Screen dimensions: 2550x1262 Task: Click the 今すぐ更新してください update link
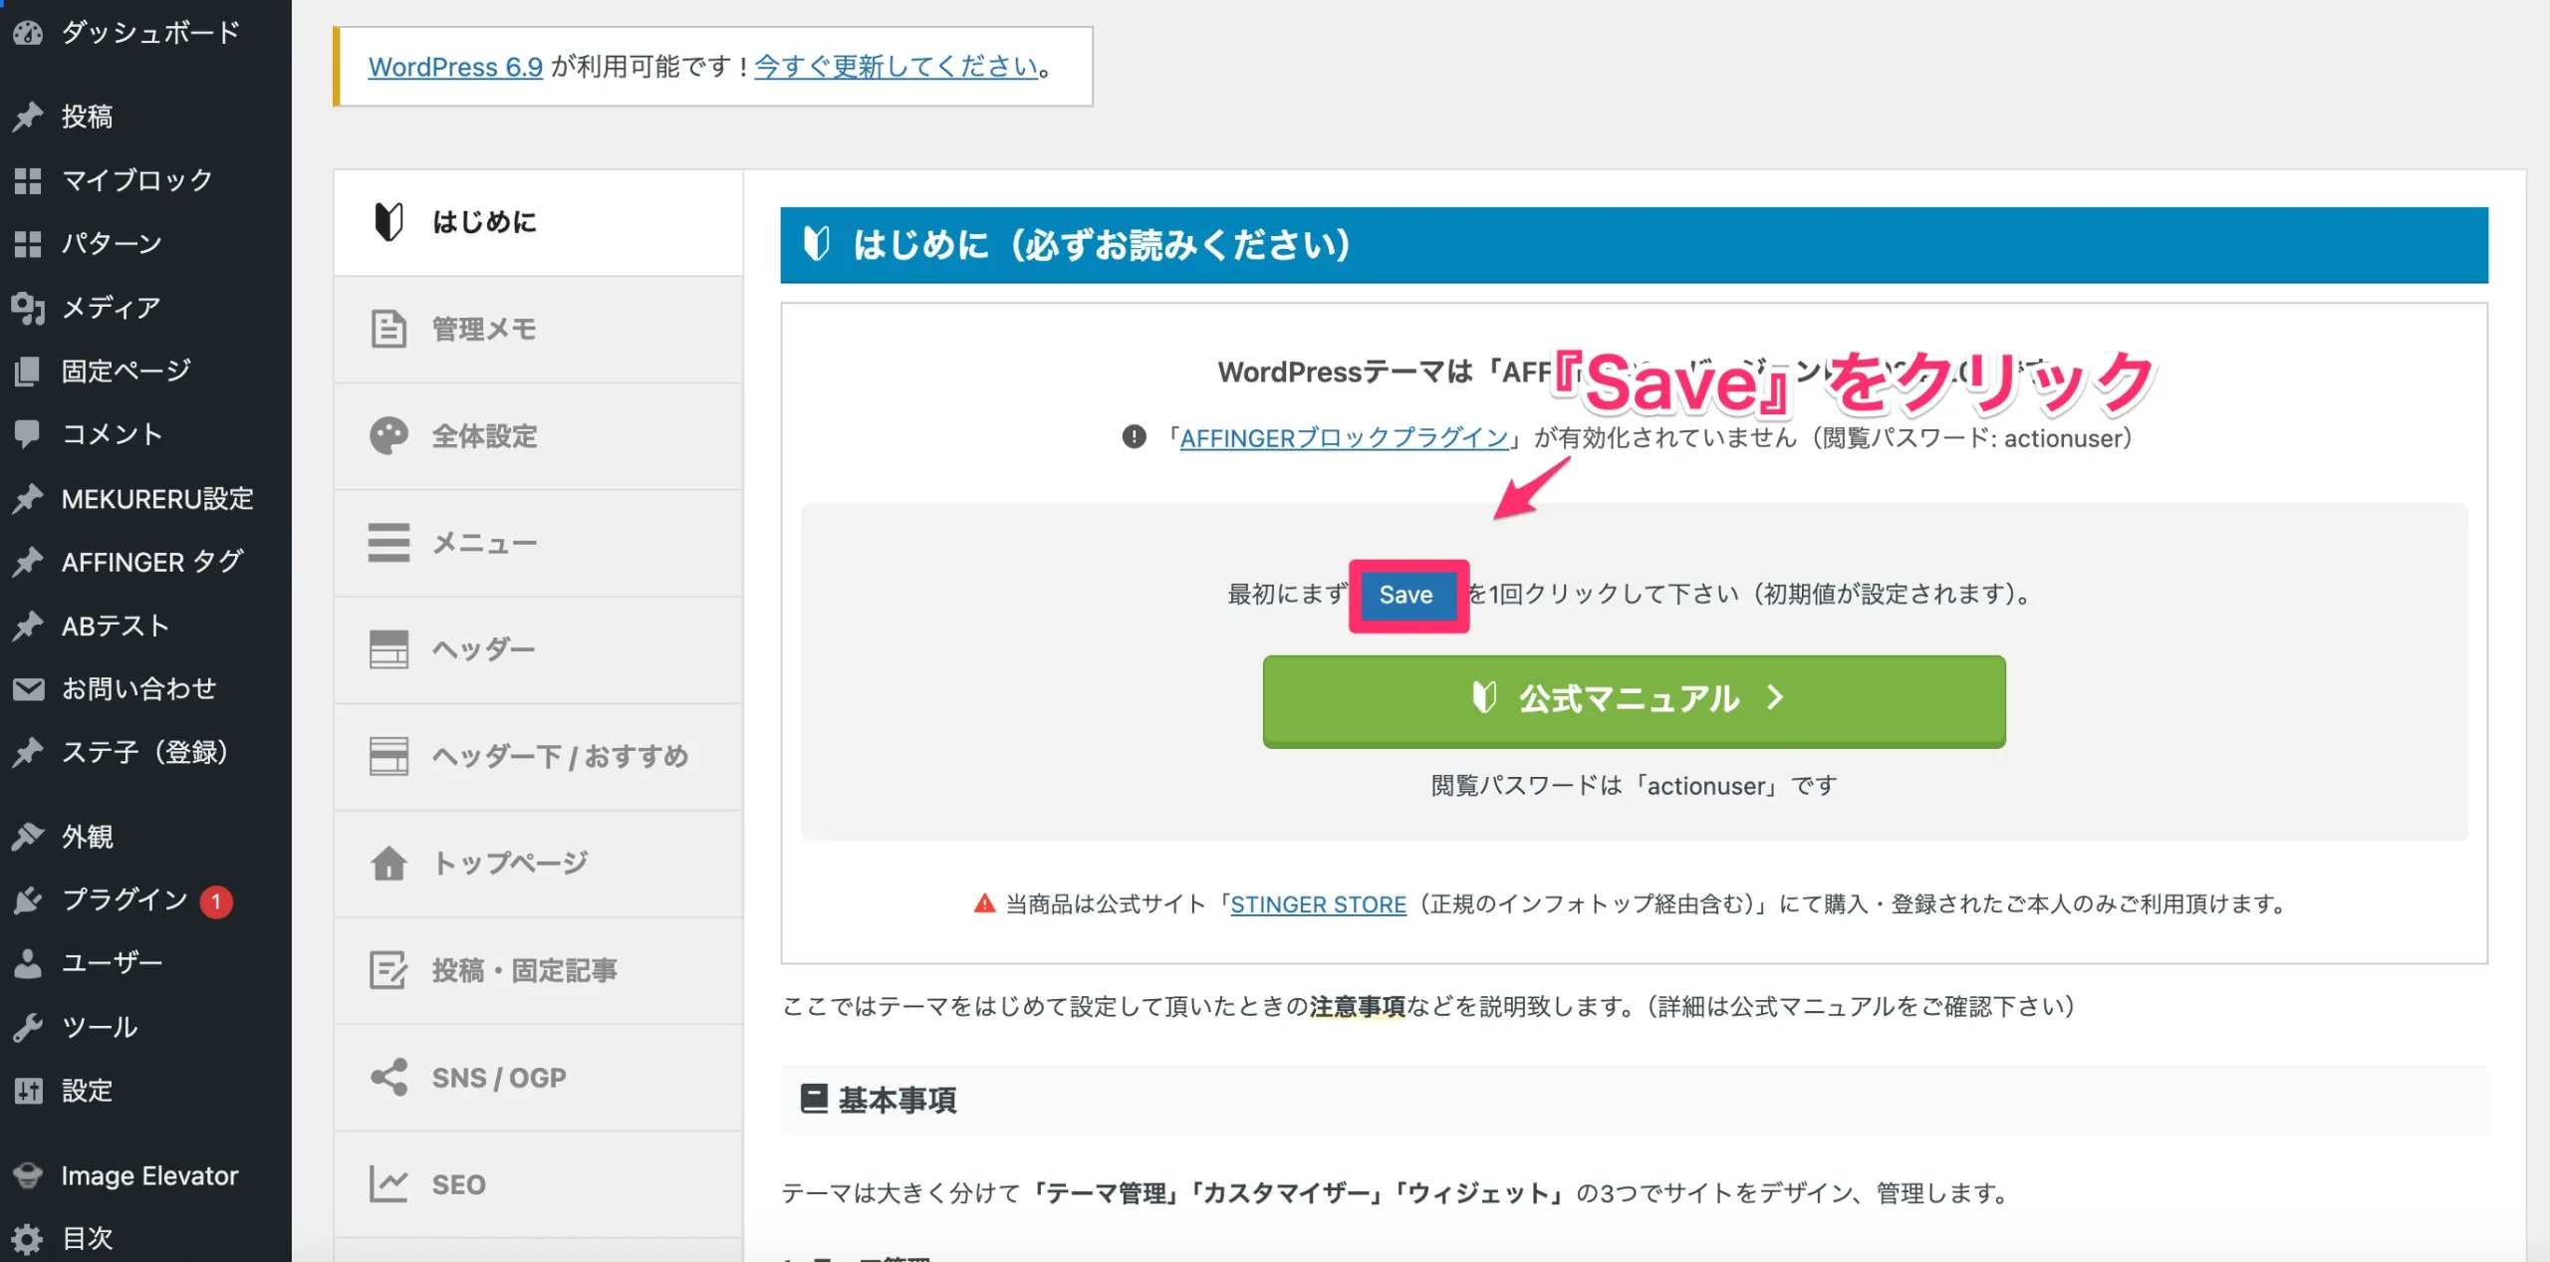point(895,67)
